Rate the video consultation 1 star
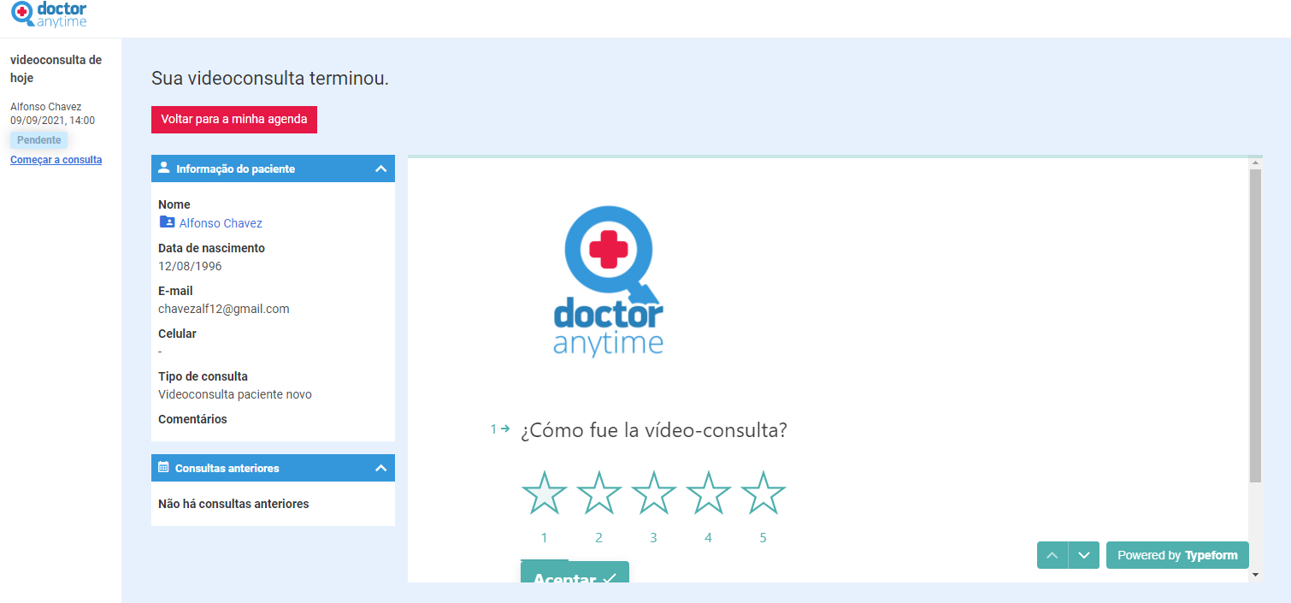1291x603 pixels. pos(544,494)
